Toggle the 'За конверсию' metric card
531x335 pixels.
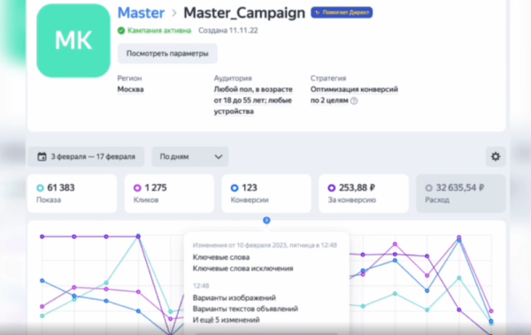point(364,194)
